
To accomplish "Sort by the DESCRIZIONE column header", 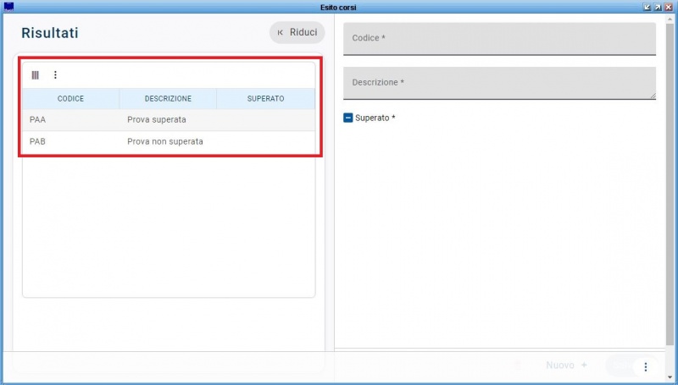I will 168,99.
